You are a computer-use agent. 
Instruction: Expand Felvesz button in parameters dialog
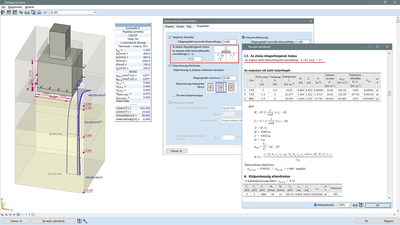click(177, 151)
